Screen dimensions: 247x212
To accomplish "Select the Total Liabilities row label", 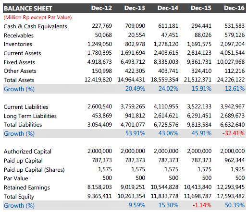I will pos(23,125).
